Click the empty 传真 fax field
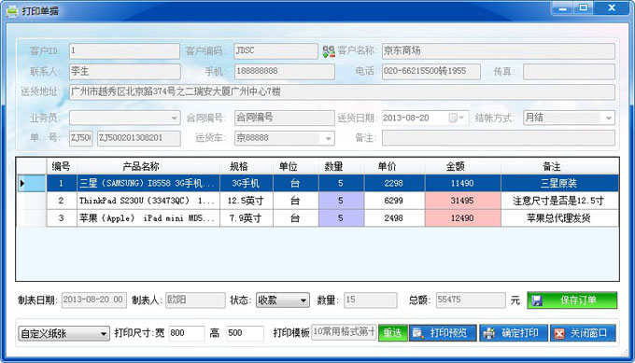Image resolution: width=635 pixels, height=363 pixels. coord(569,72)
